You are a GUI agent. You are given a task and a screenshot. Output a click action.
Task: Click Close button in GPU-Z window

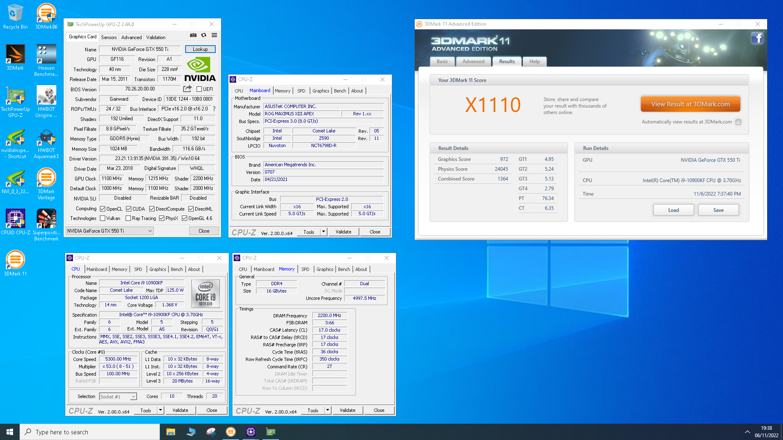pos(204,231)
